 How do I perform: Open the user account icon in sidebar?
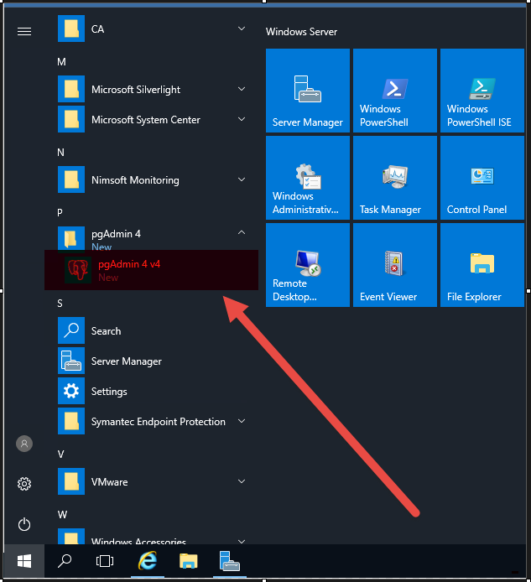24,444
